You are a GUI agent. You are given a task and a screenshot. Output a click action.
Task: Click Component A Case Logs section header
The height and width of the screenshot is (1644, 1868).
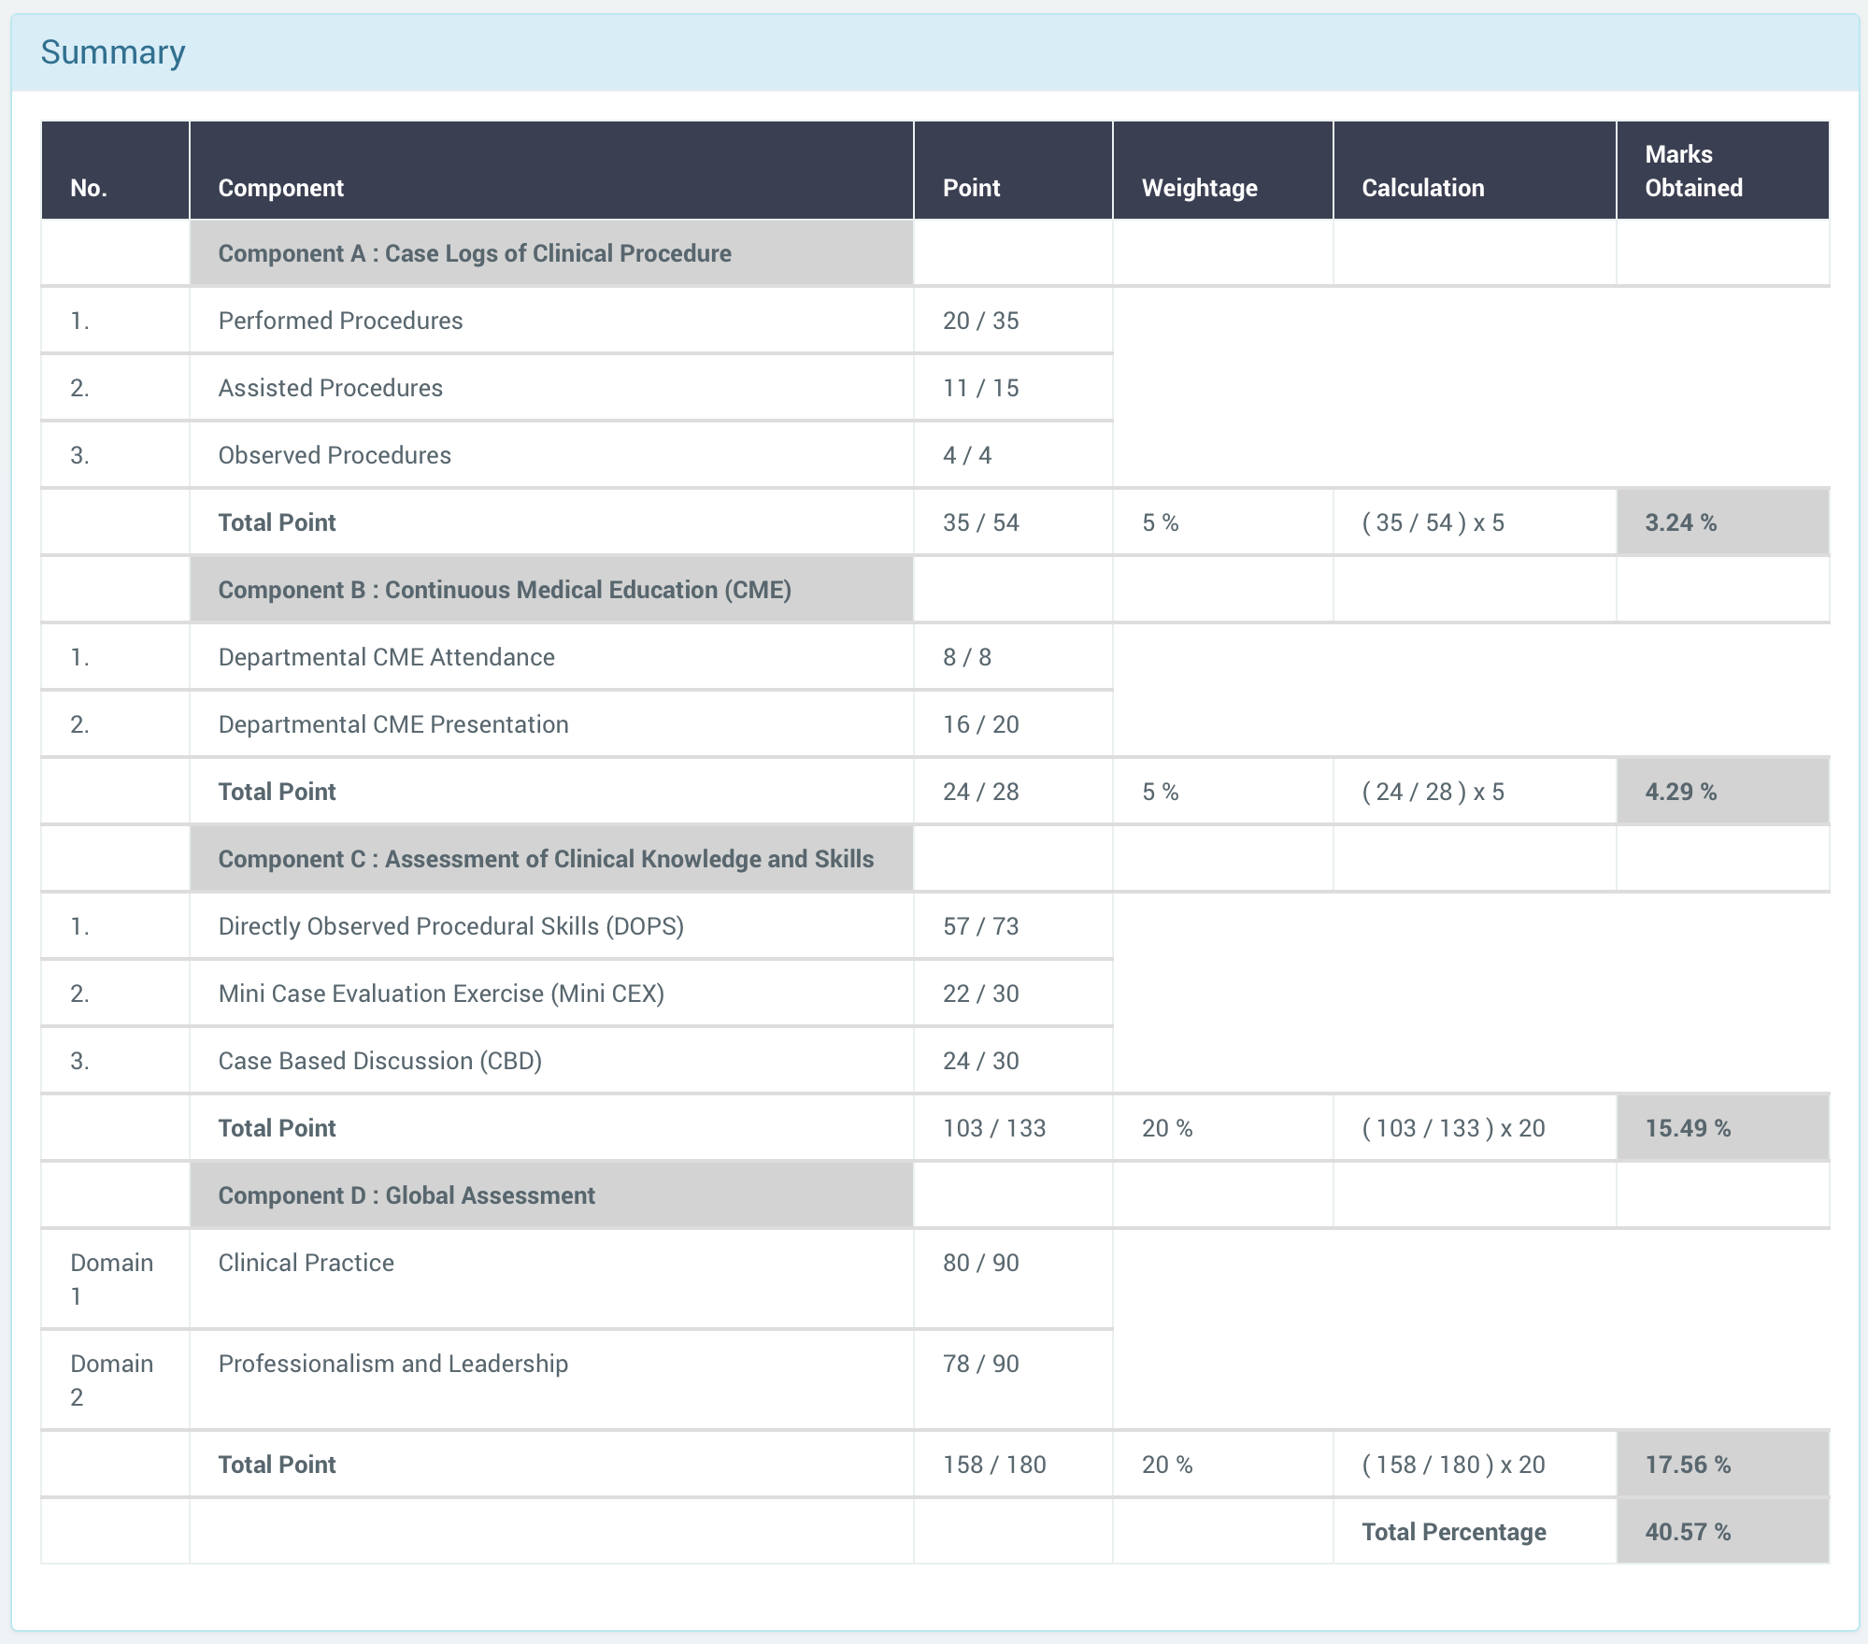pyautogui.click(x=474, y=253)
